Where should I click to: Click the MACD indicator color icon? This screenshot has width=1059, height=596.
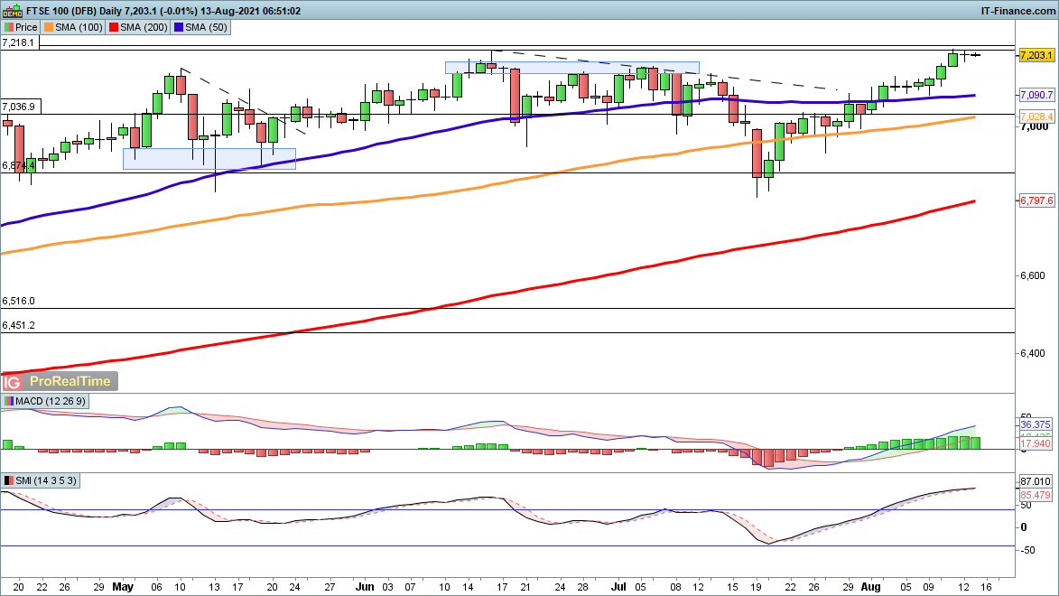pyautogui.click(x=9, y=401)
